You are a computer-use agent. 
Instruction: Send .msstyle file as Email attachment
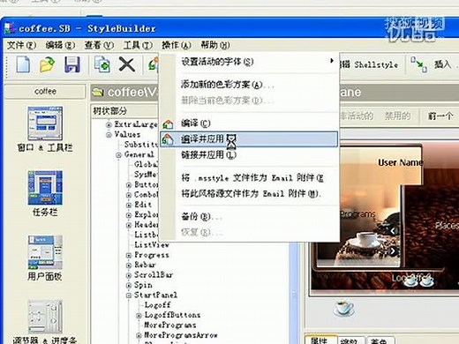(x=249, y=178)
